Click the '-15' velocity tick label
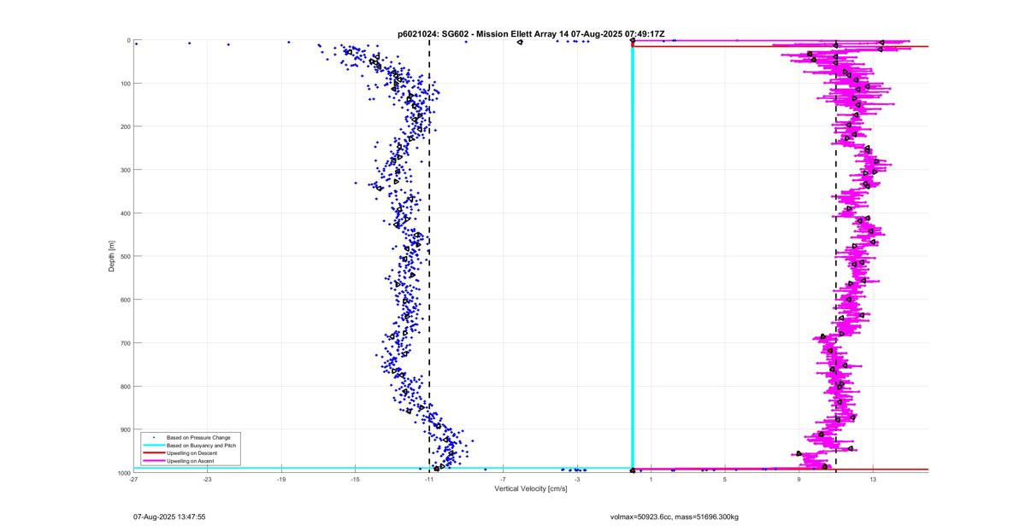Viewport: 1026px width, 531px height. point(355,480)
